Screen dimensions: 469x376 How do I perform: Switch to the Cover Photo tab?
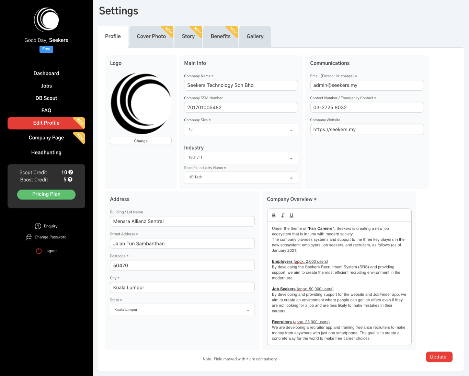coord(151,36)
